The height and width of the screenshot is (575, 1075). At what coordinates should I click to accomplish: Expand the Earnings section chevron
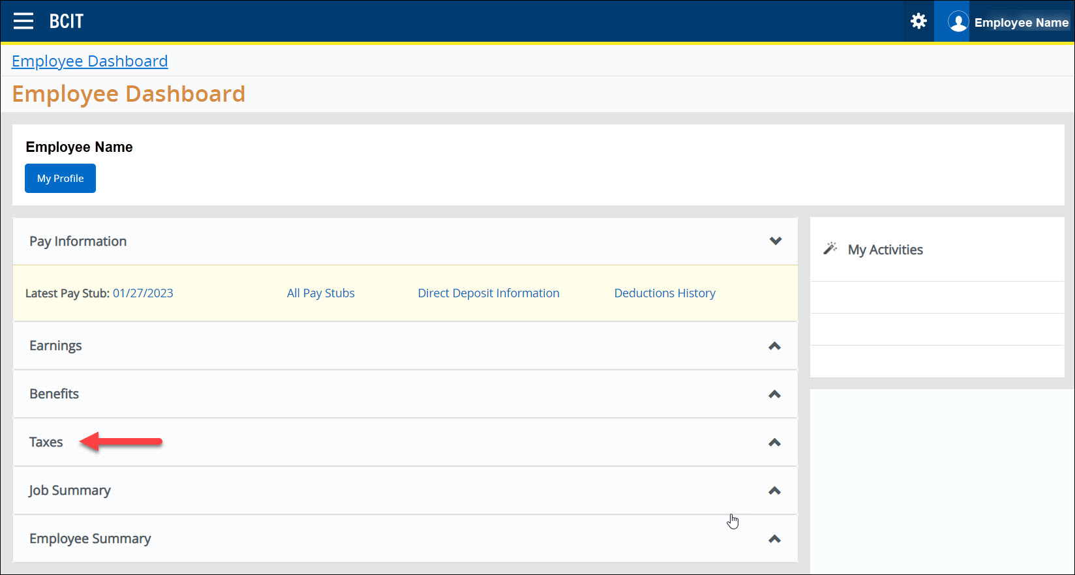(774, 346)
